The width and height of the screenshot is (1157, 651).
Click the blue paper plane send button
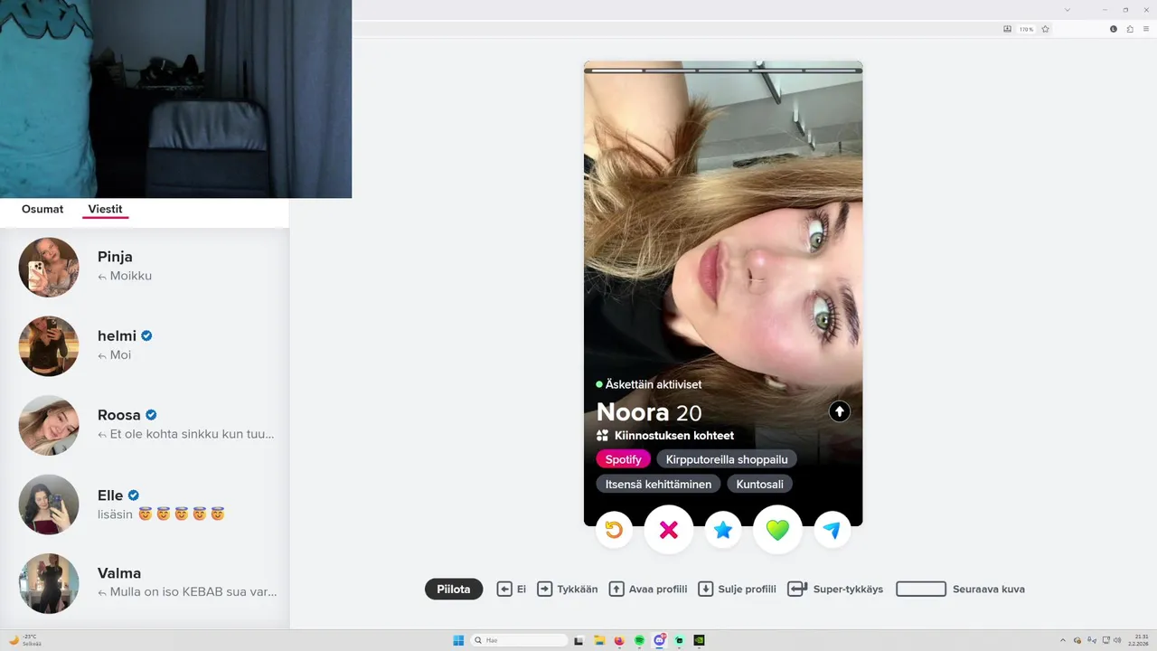coord(832,530)
